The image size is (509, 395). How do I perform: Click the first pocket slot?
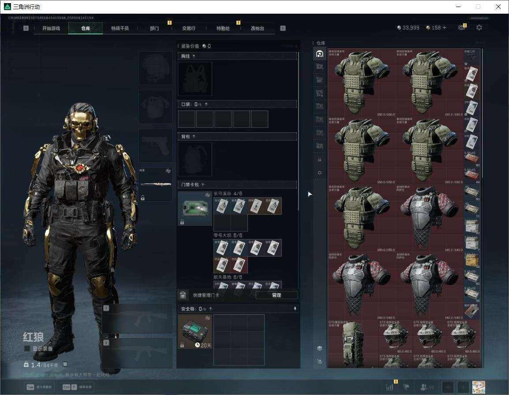pyautogui.click(x=187, y=119)
